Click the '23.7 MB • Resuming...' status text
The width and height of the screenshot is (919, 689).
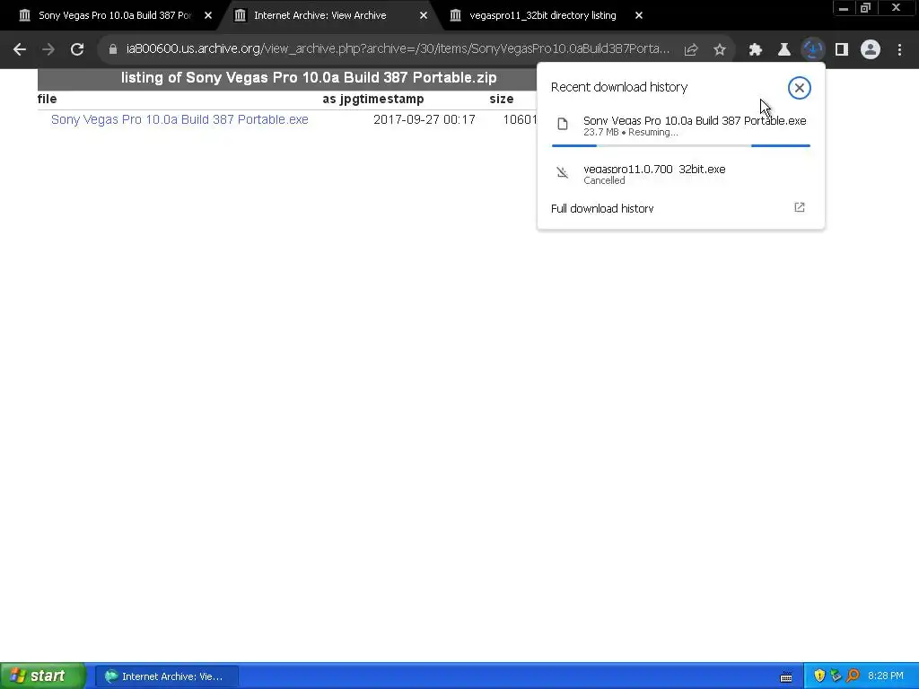[x=631, y=133]
